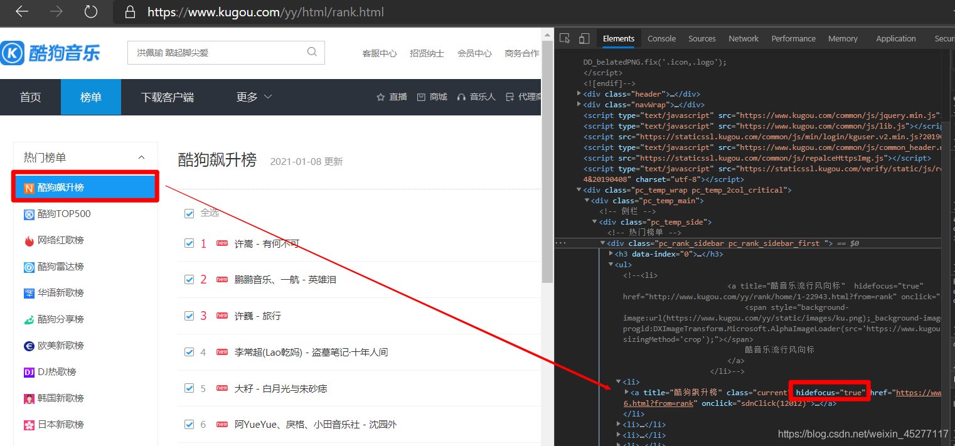Click the 酷狗TOP500 chart icon
Viewport: 955px width, 446px height.
pos(29,214)
